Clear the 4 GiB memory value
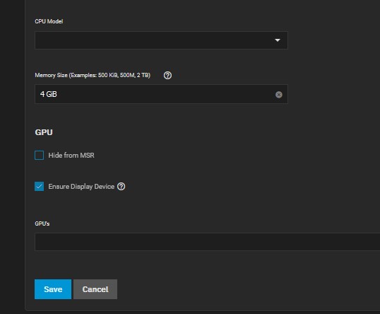Image resolution: width=380 pixels, height=314 pixels. 279,94
